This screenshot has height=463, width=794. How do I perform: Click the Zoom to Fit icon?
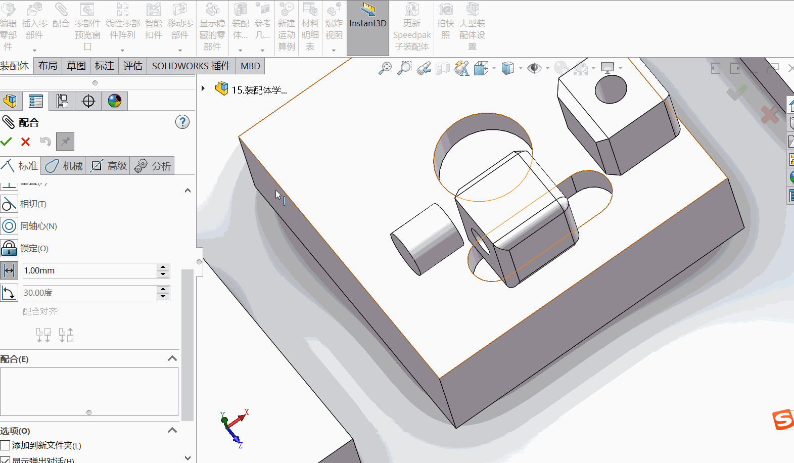pos(385,68)
